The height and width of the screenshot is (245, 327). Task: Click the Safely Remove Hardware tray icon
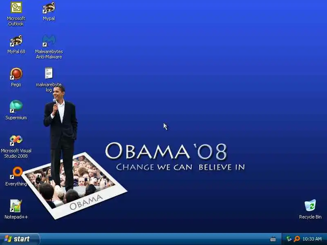[289, 239]
